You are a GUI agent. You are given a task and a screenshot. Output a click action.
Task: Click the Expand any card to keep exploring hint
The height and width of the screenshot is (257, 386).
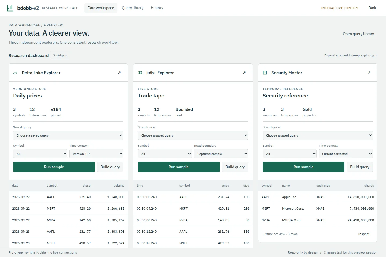pos(351,55)
